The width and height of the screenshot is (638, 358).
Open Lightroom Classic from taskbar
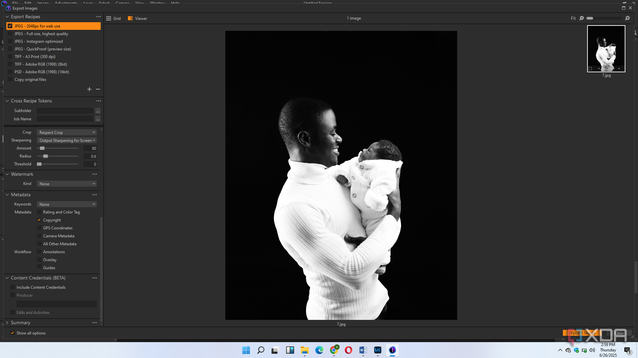point(377,350)
